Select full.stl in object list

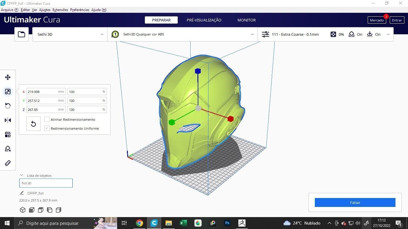46,183
